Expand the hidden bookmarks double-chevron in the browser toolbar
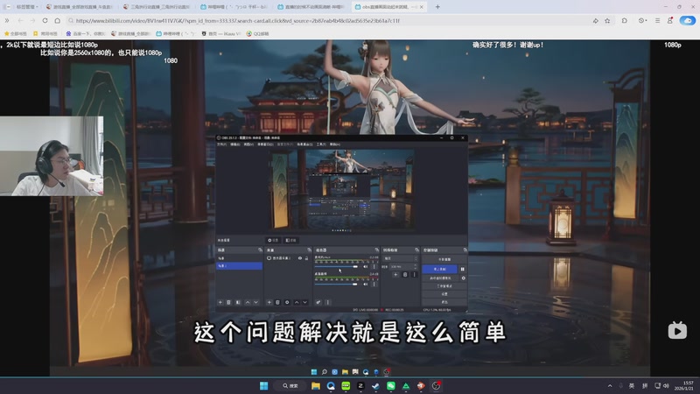 (x=7, y=20)
